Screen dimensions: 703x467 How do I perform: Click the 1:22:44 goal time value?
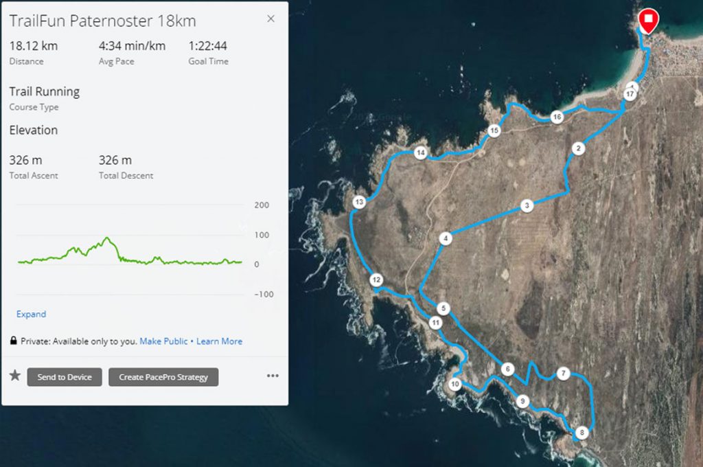pos(207,46)
